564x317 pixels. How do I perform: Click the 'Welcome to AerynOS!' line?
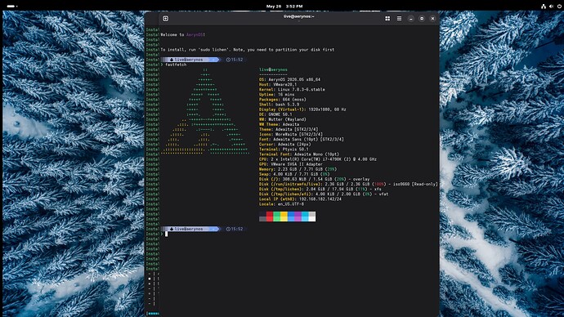(x=183, y=35)
